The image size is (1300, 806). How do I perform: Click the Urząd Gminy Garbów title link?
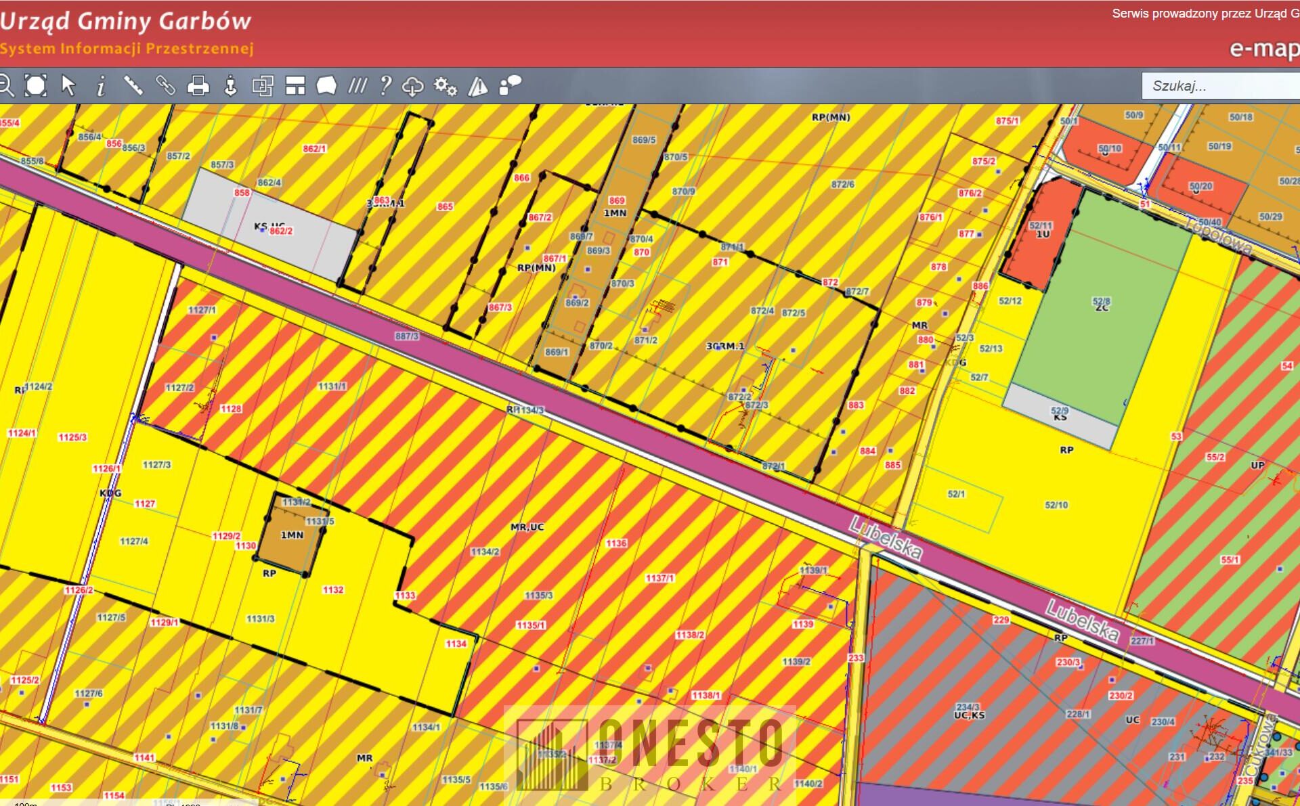coord(126,21)
